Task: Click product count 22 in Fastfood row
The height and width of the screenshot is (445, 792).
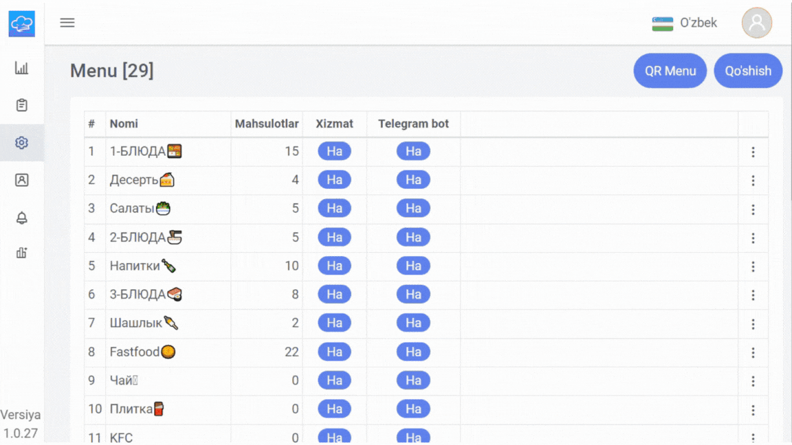Action: coord(291,352)
